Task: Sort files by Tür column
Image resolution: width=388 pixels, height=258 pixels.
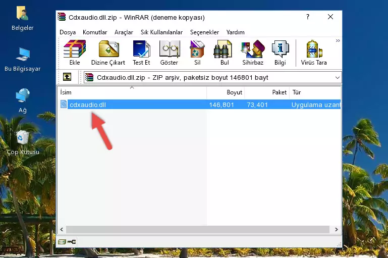Action: click(x=315, y=92)
